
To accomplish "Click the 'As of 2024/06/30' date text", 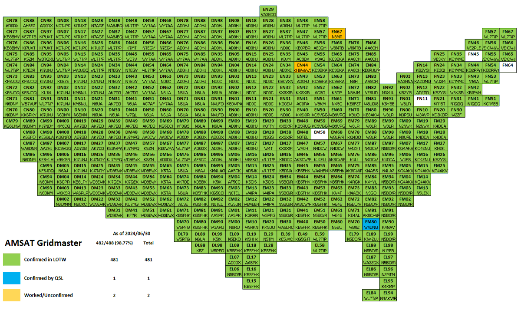I will (132, 234).
